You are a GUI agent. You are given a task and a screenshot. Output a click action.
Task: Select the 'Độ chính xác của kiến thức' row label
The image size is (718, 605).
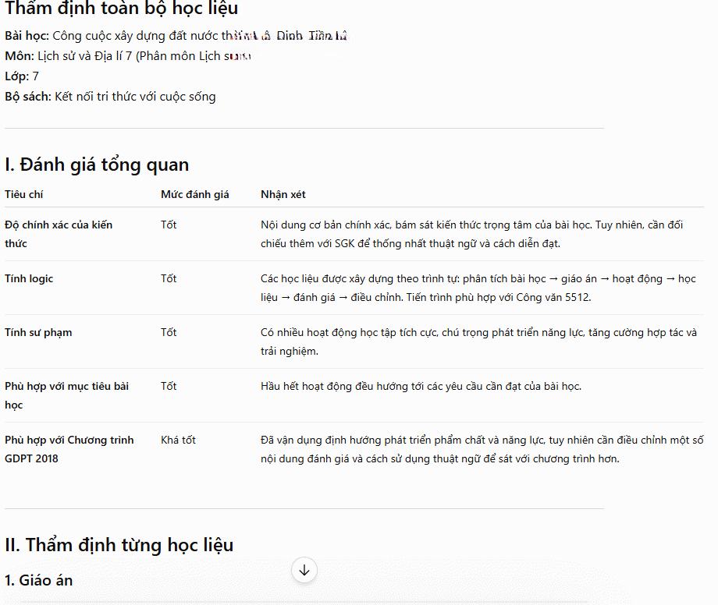point(59,234)
